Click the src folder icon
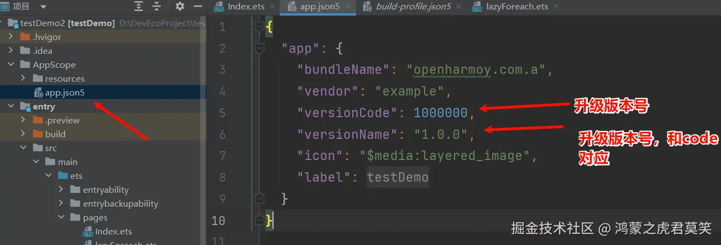The height and width of the screenshot is (245, 721). [38, 148]
